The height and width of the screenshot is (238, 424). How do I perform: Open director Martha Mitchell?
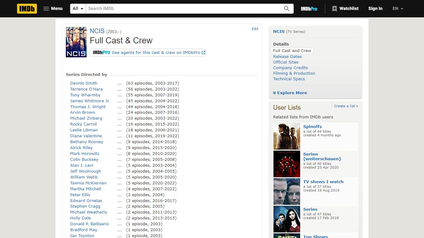click(x=86, y=189)
